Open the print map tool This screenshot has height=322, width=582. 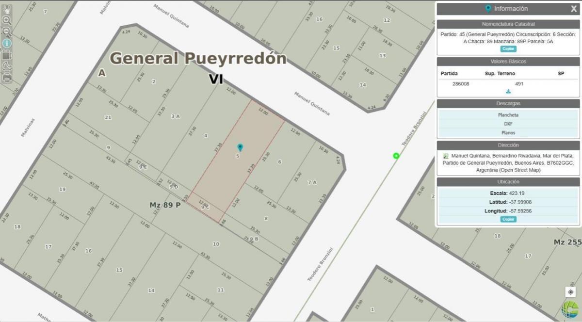coord(7,77)
